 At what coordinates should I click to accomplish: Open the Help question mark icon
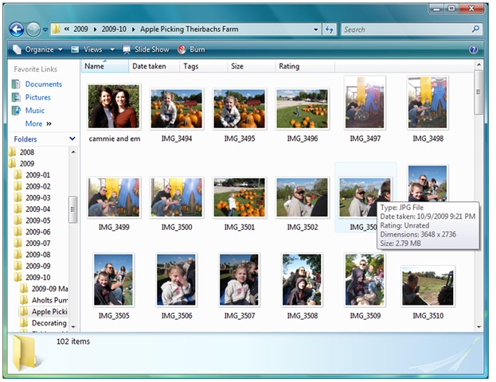point(473,49)
